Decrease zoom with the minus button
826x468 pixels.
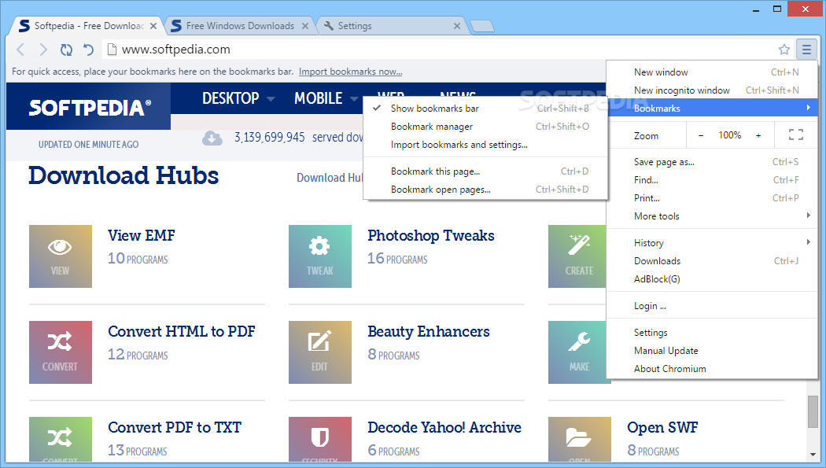point(701,135)
